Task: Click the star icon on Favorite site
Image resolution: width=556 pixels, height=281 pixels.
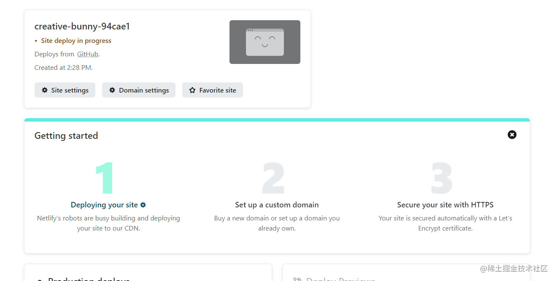Action: click(192, 90)
